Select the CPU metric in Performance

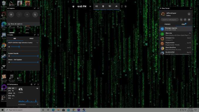12,88
